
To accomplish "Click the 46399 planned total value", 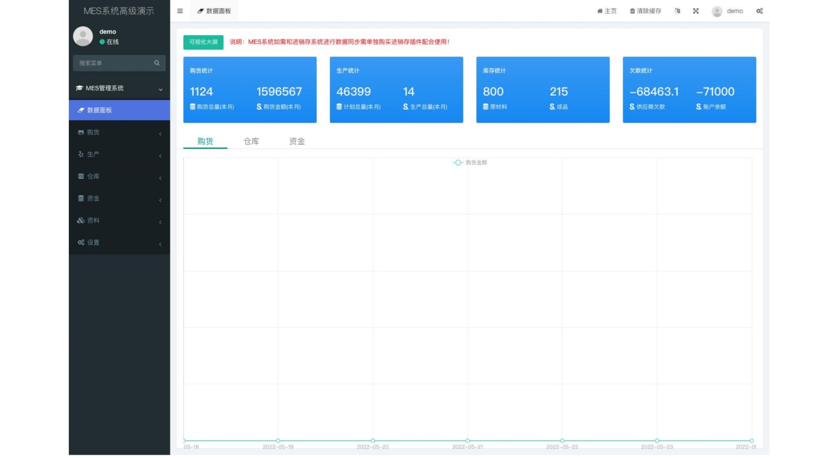I will (x=354, y=92).
